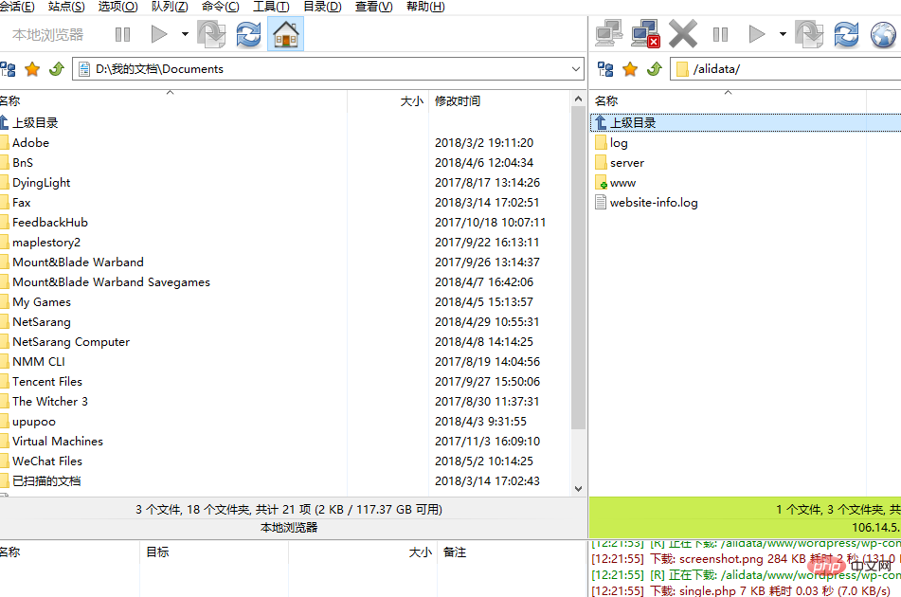Click the 本地浏览器 tab below local pane
Image resolution: width=901 pixels, height=597 pixels.
[289, 528]
